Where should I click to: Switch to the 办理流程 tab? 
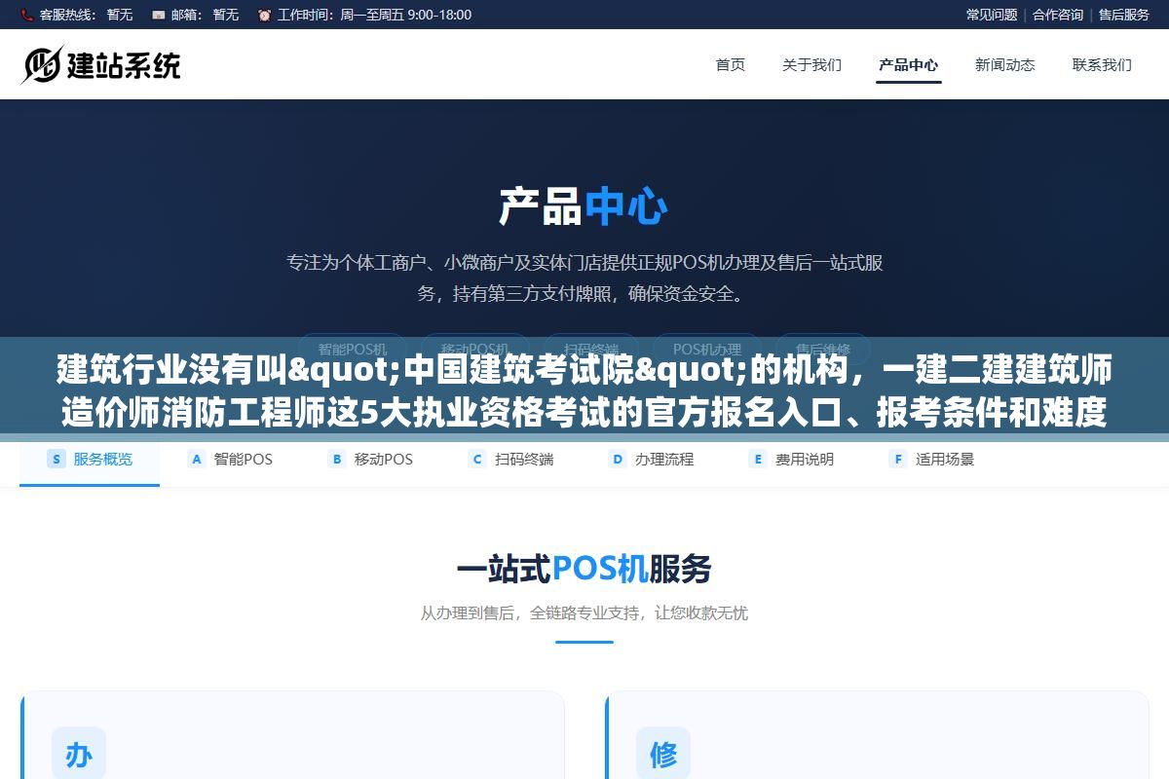pos(651,460)
